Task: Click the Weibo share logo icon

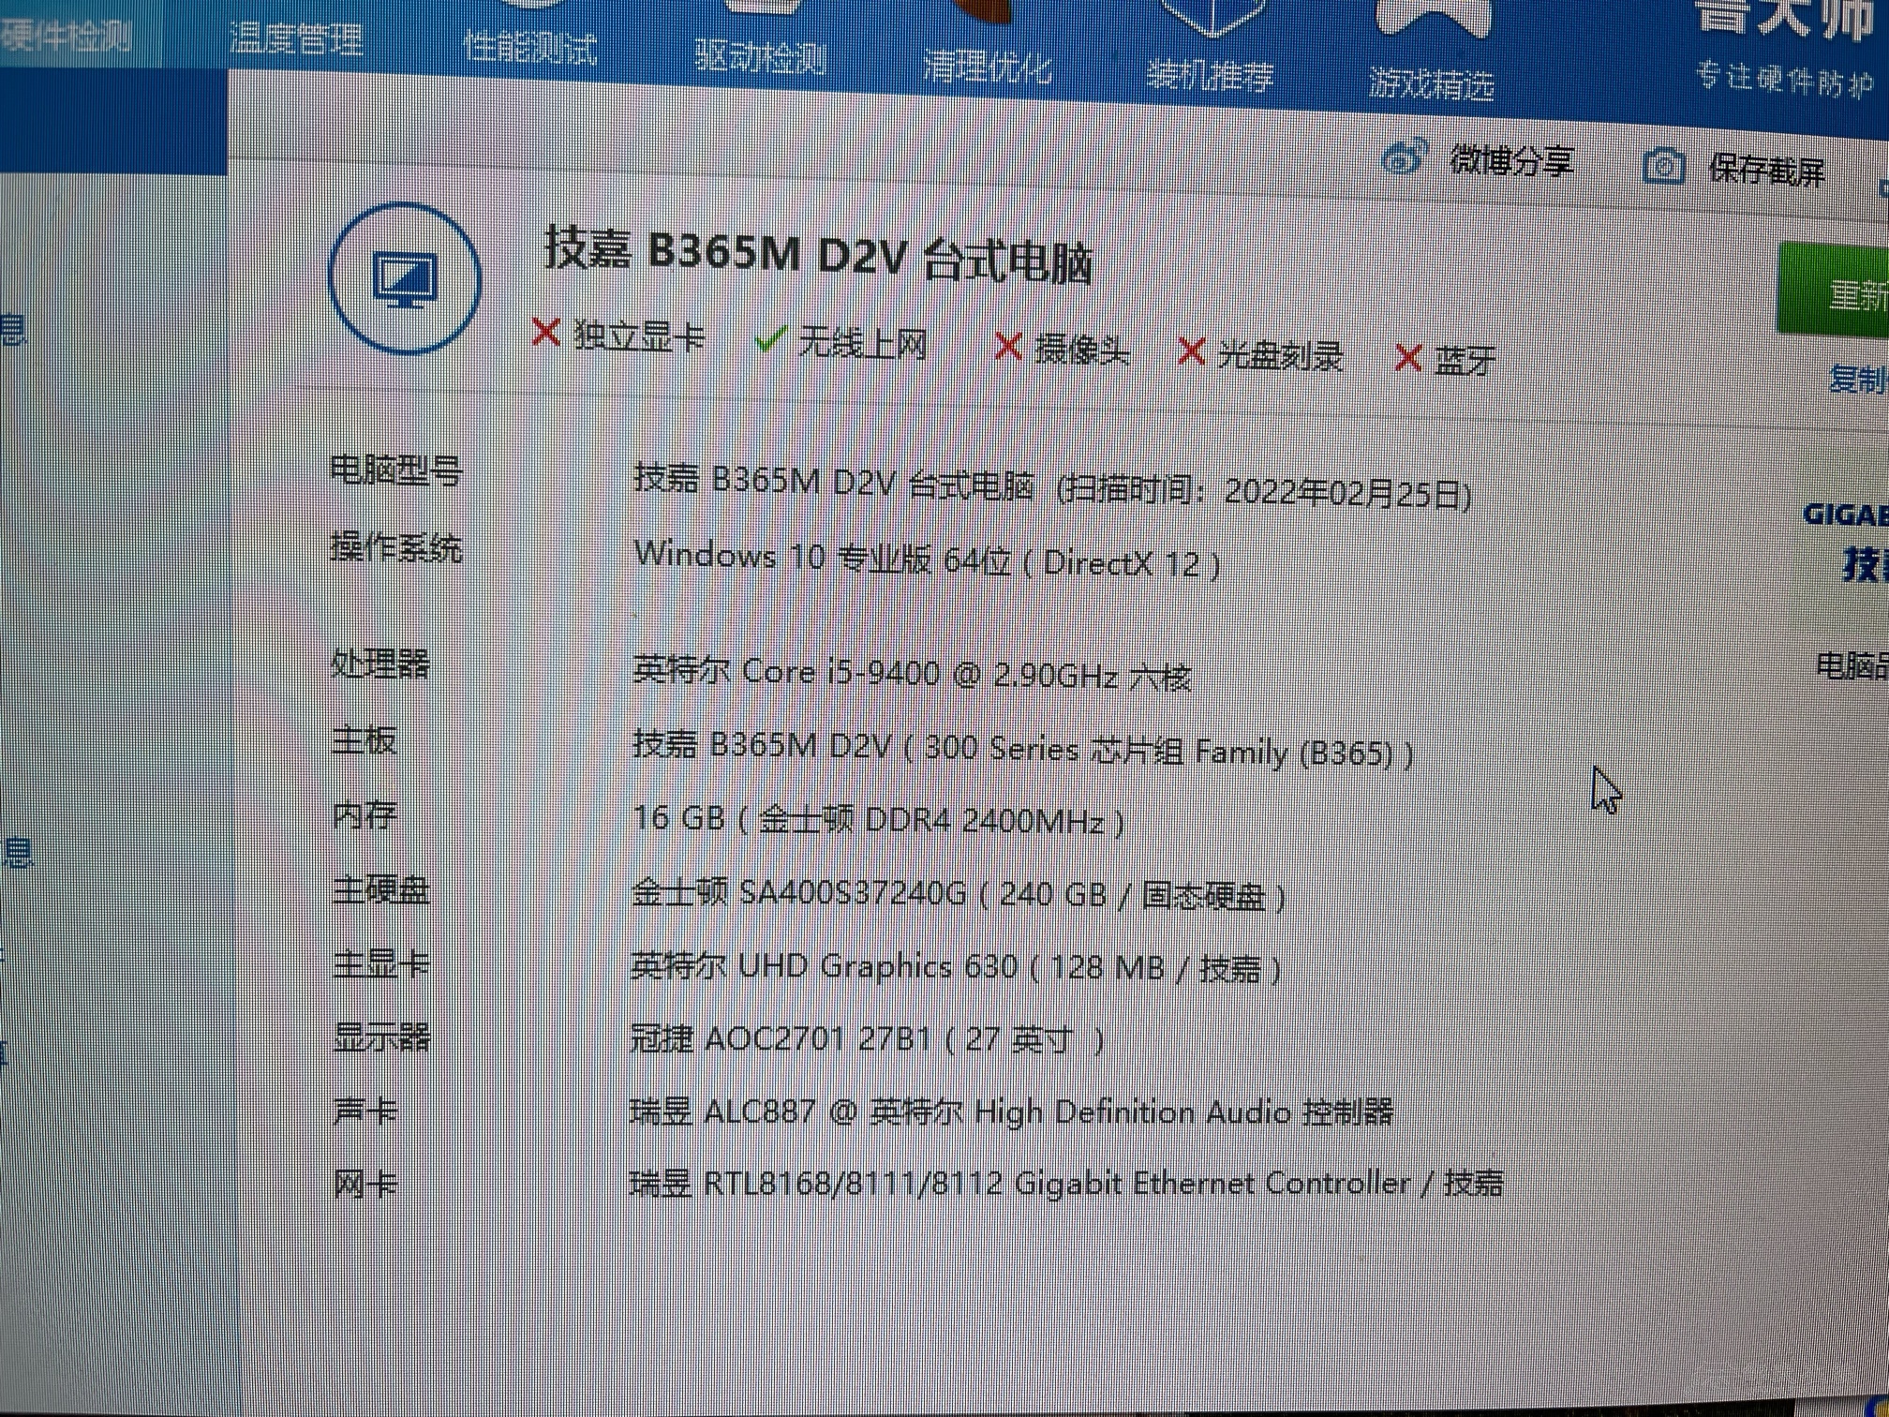Action: (1405, 157)
